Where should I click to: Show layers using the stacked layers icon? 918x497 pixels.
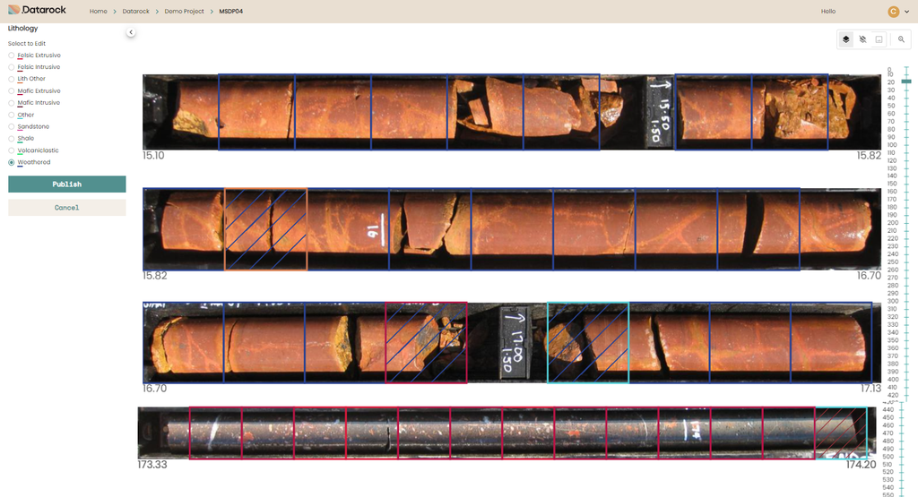(846, 39)
